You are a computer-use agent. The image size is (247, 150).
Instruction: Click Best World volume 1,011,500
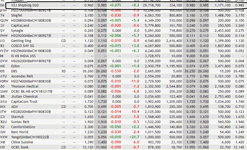(x=153, y=132)
